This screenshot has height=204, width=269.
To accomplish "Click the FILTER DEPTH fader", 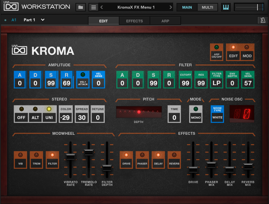I will click(x=107, y=168).
